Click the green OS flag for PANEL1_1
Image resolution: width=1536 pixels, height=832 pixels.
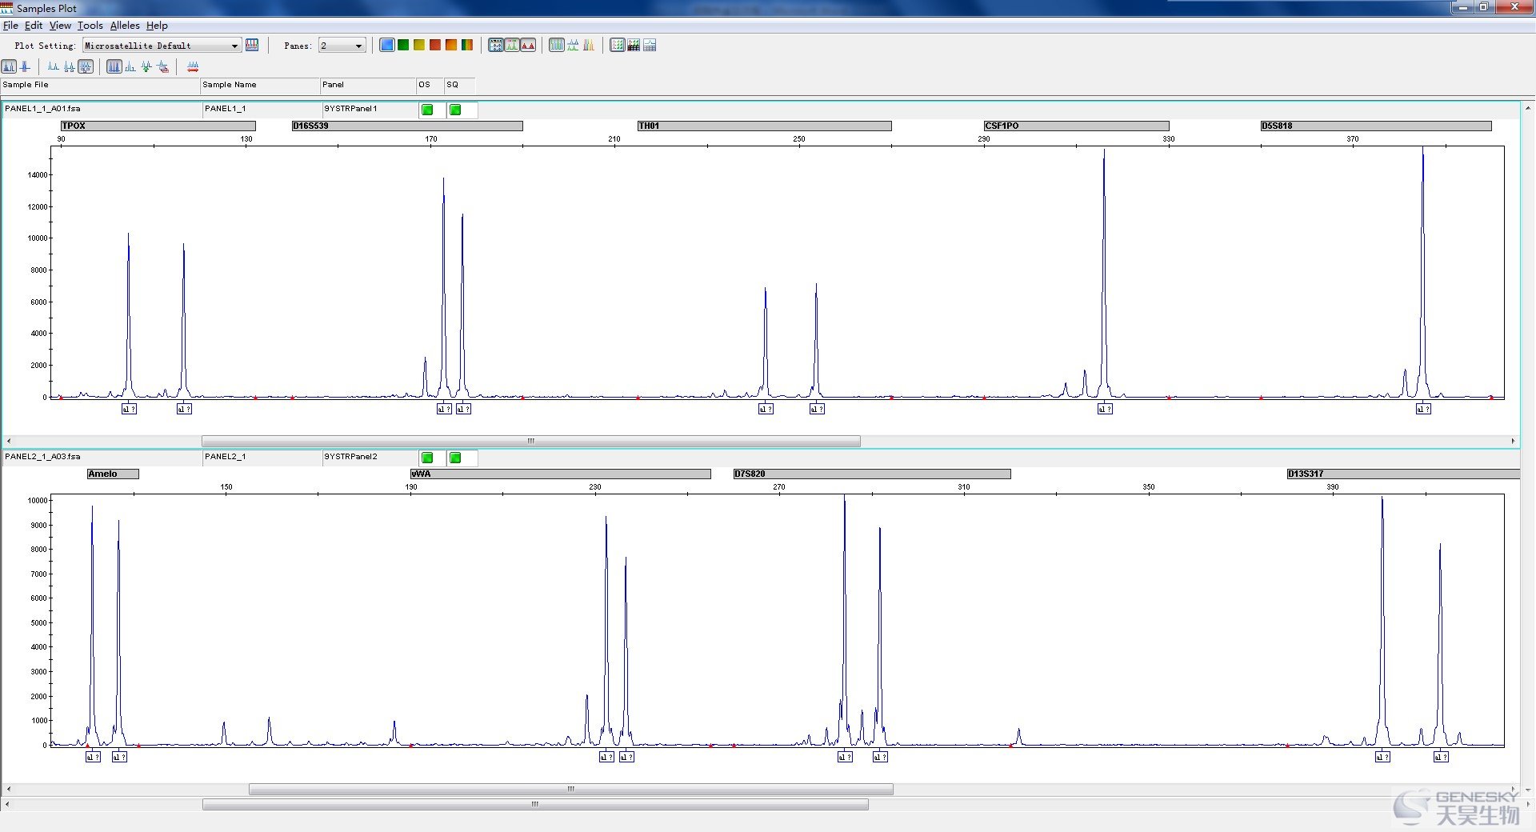[428, 110]
